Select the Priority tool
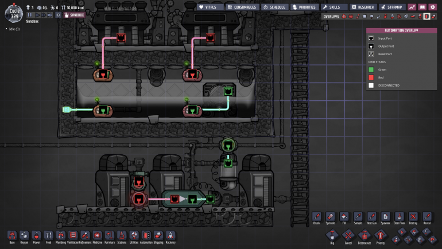Screen dimensions: 442x249 pos(380,235)
